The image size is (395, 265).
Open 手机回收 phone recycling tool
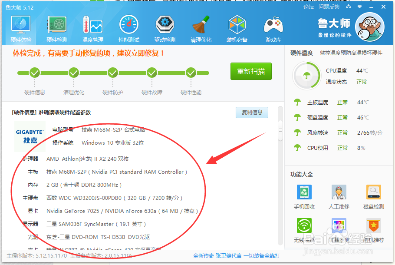(304, 197)
